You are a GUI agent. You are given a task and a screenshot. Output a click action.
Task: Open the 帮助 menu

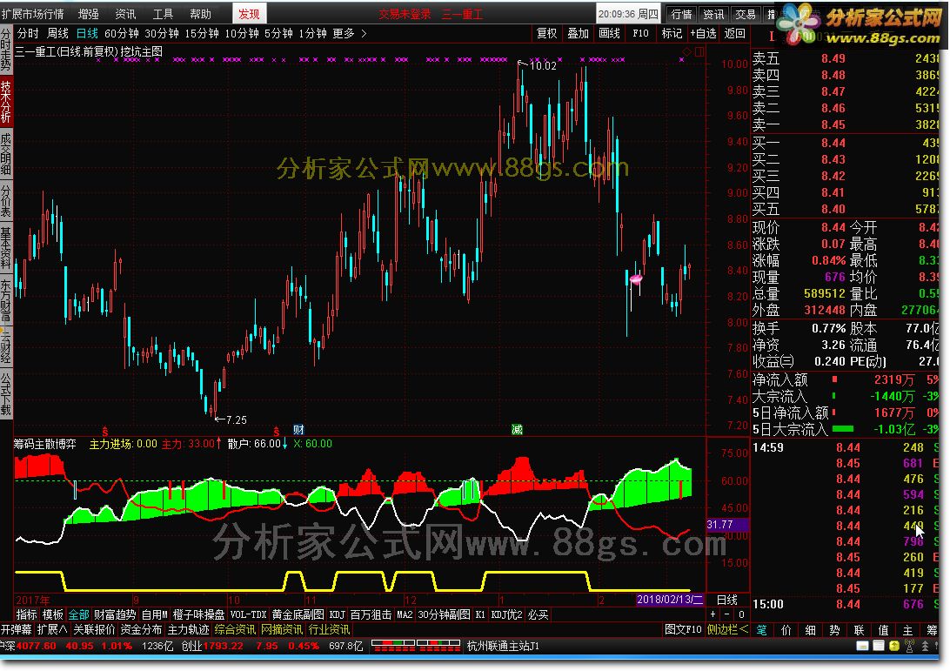point(200,13)
